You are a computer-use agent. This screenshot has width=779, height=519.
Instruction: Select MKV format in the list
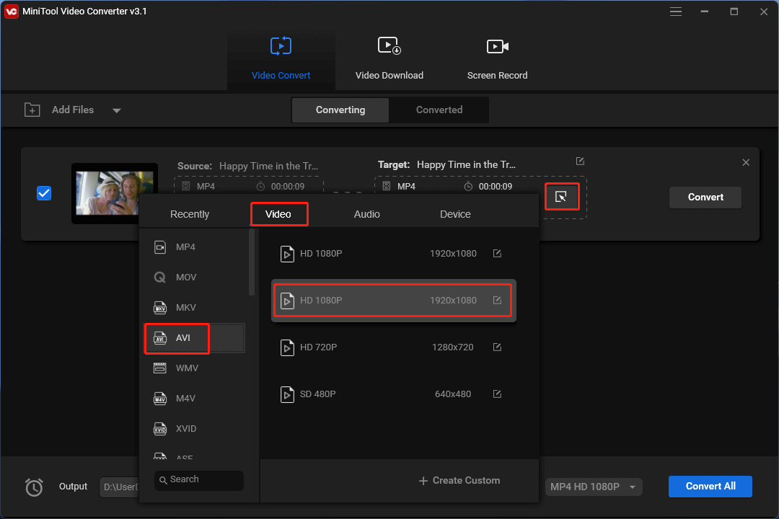194,307
